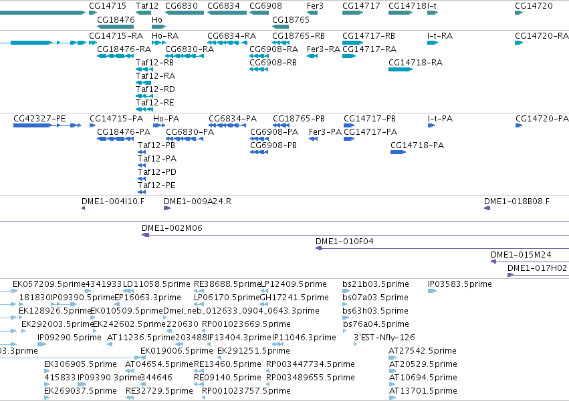
Task: Click EST RP003447734.5prime
Action: [311, 364]
